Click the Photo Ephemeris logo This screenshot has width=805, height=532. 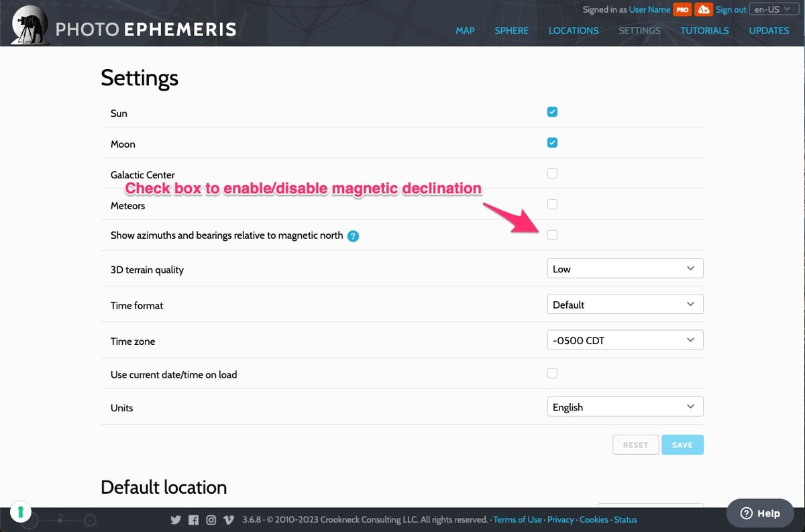pos(125,28)
